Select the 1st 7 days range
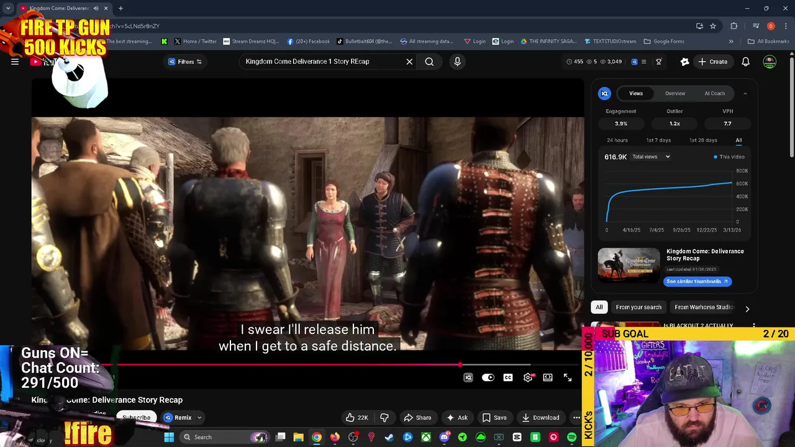 tap(658, 140)
